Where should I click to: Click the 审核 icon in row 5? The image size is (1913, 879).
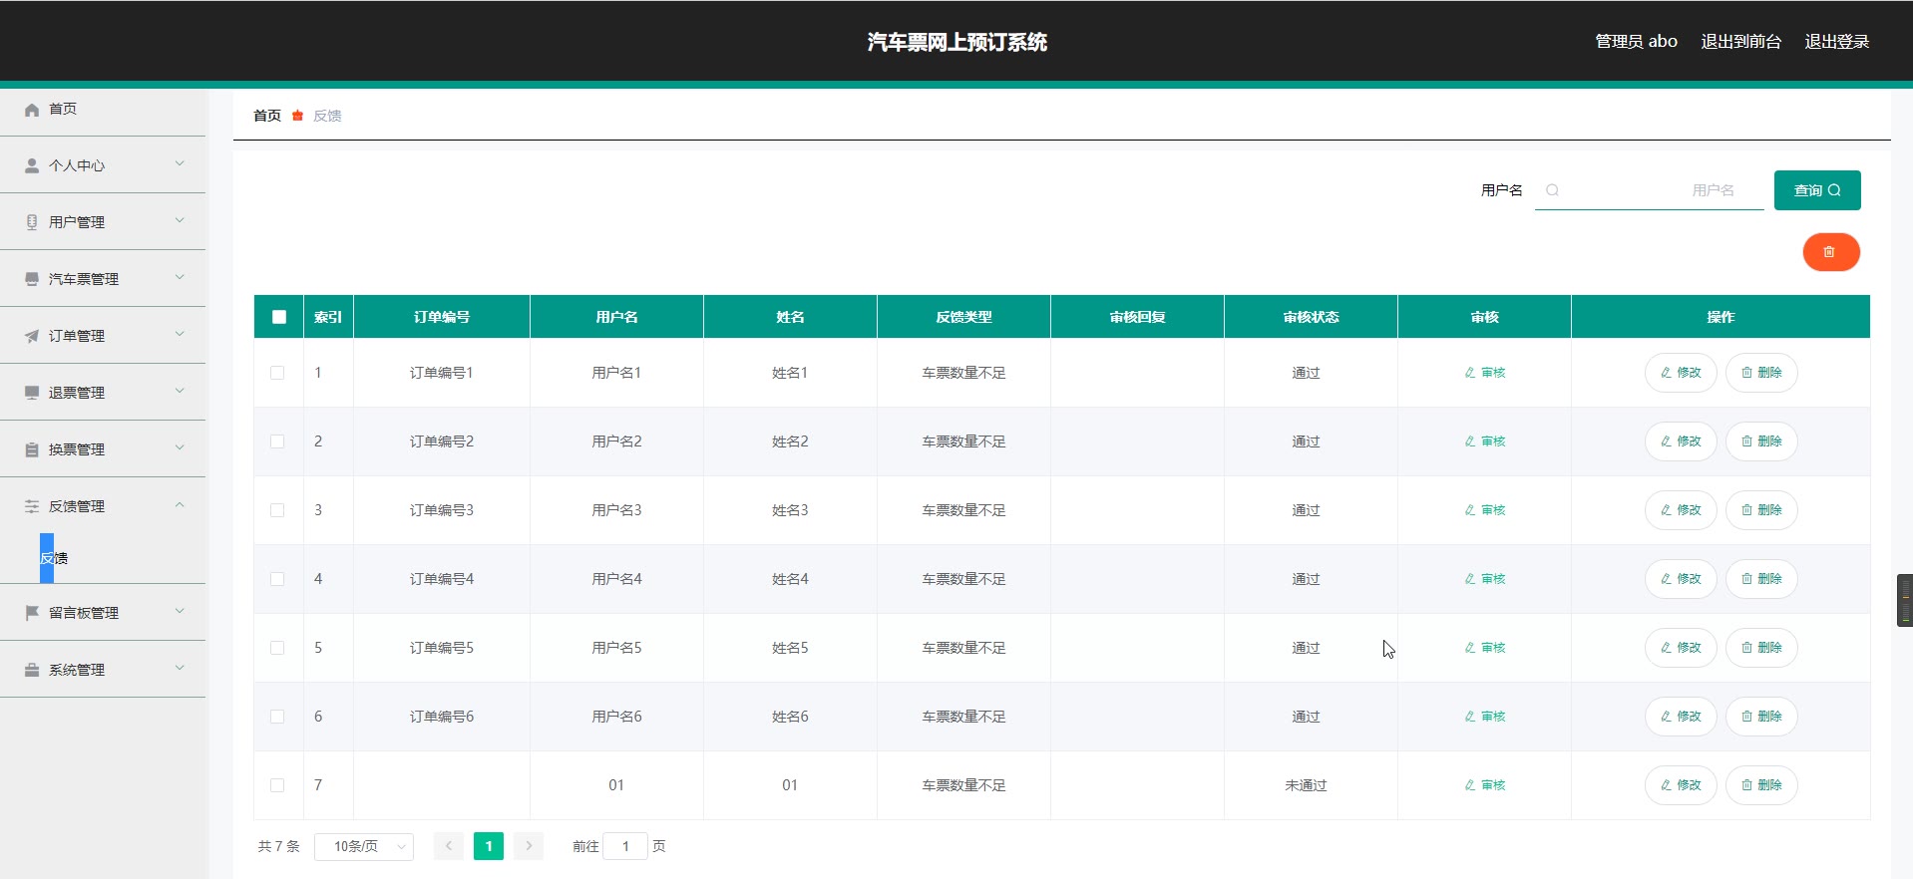1469,648
